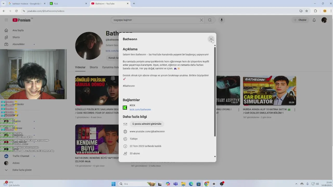Open the YouTube hamburger guide menu
Viewport: 333px width, 187px height.
pos(6,20)
